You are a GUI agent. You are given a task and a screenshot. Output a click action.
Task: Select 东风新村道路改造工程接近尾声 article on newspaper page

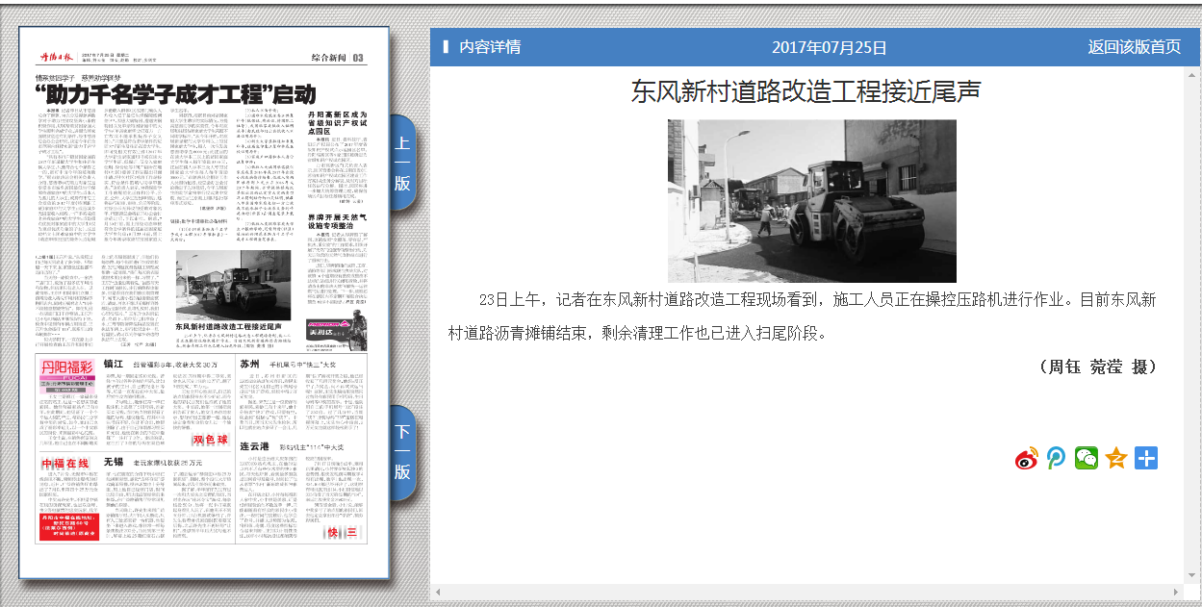coord(228,327)
